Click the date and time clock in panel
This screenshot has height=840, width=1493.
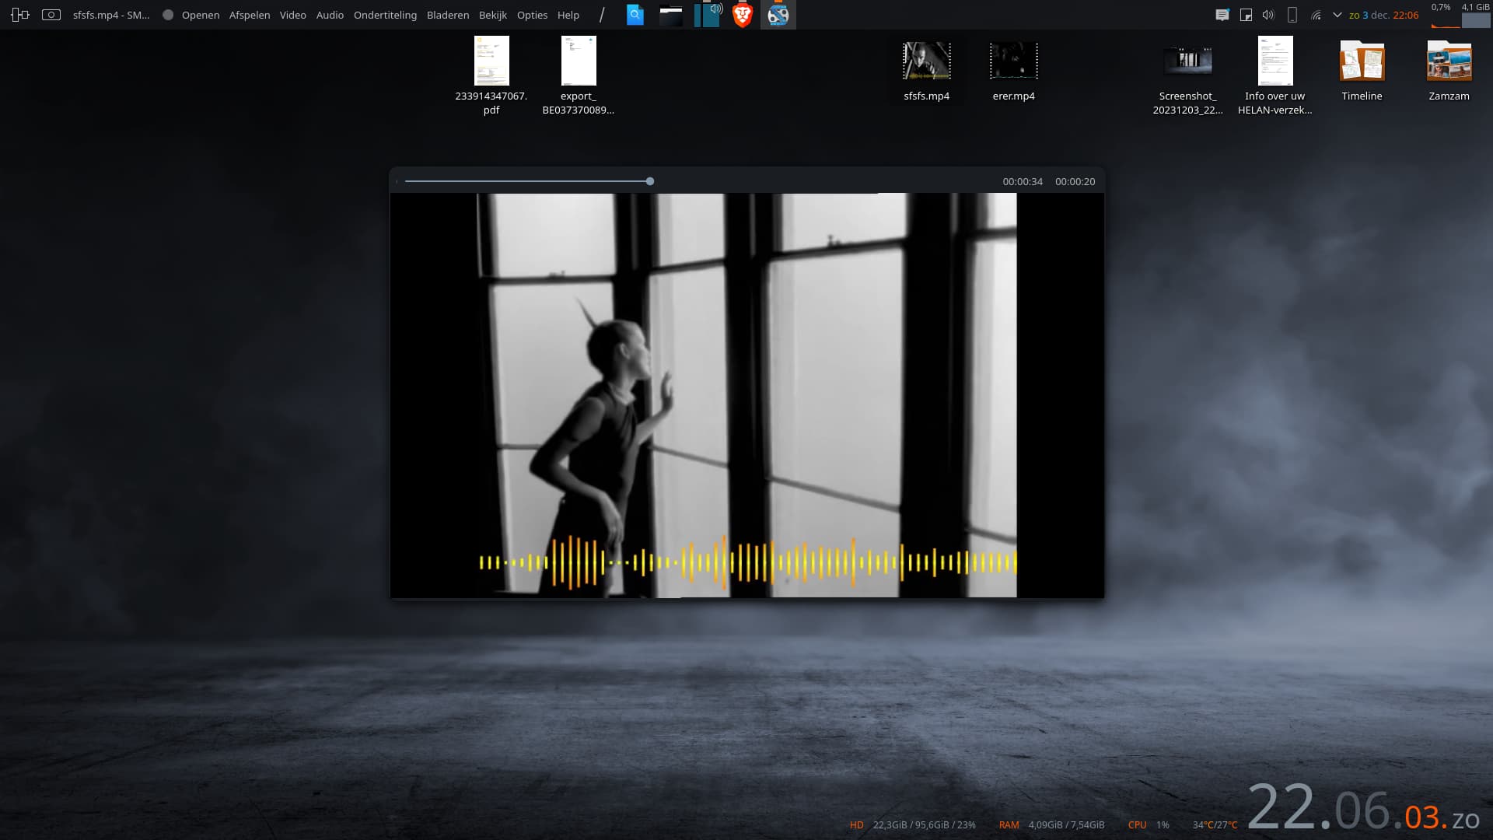pos(1383,15)
